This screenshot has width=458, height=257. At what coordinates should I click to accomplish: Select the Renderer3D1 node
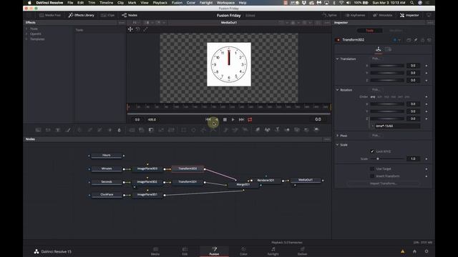point(265,181)
